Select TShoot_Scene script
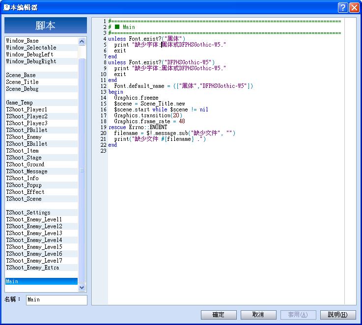 pyautogui.click(x=41, y=199)
